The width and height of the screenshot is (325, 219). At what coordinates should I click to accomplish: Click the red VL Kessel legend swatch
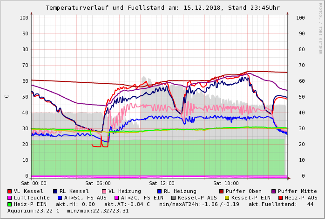(x=10, y=191)
